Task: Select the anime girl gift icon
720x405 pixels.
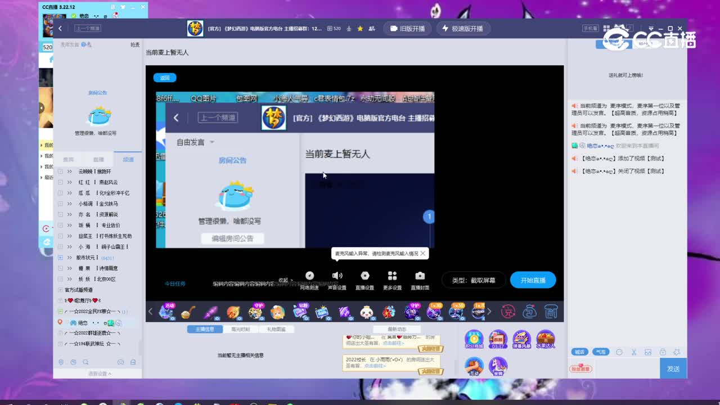Action: (x=277, y=312)
